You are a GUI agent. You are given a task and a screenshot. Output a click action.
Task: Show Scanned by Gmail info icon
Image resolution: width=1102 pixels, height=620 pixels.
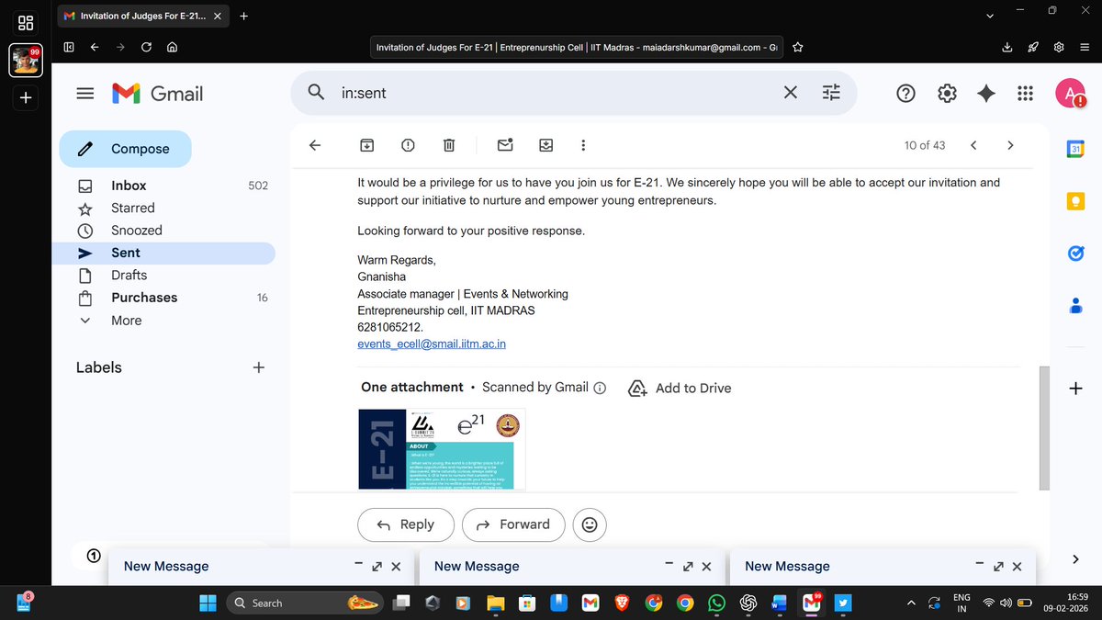pos(600,388)
